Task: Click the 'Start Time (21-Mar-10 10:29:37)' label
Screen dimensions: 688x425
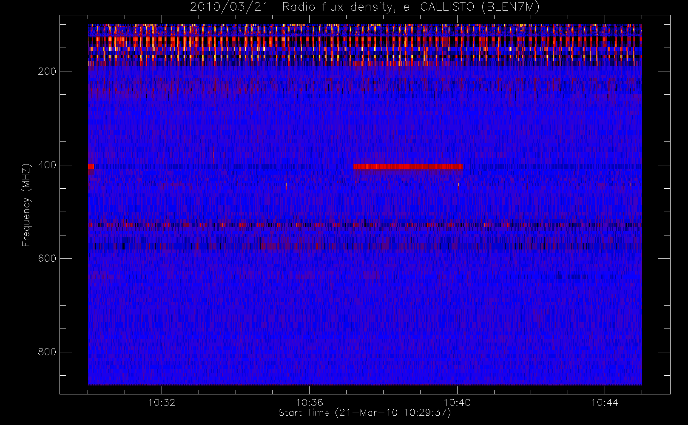Action: coord(365,413)
